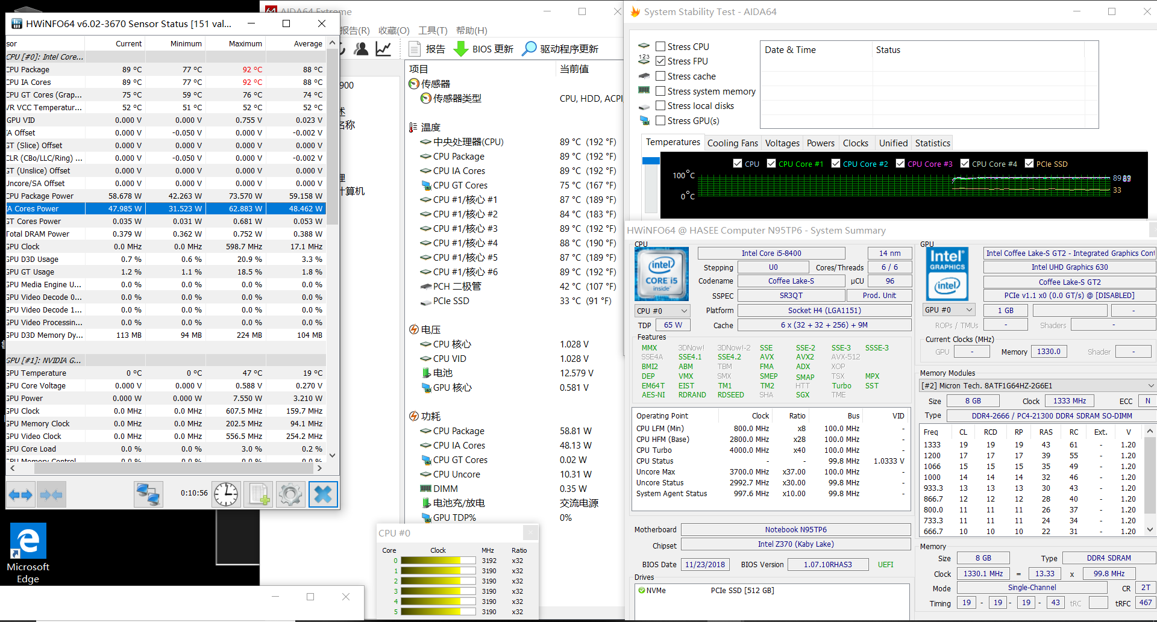Click the BIOS 更新 green arrow icon
Screen dimensions: 1157x622
[462, 48]
